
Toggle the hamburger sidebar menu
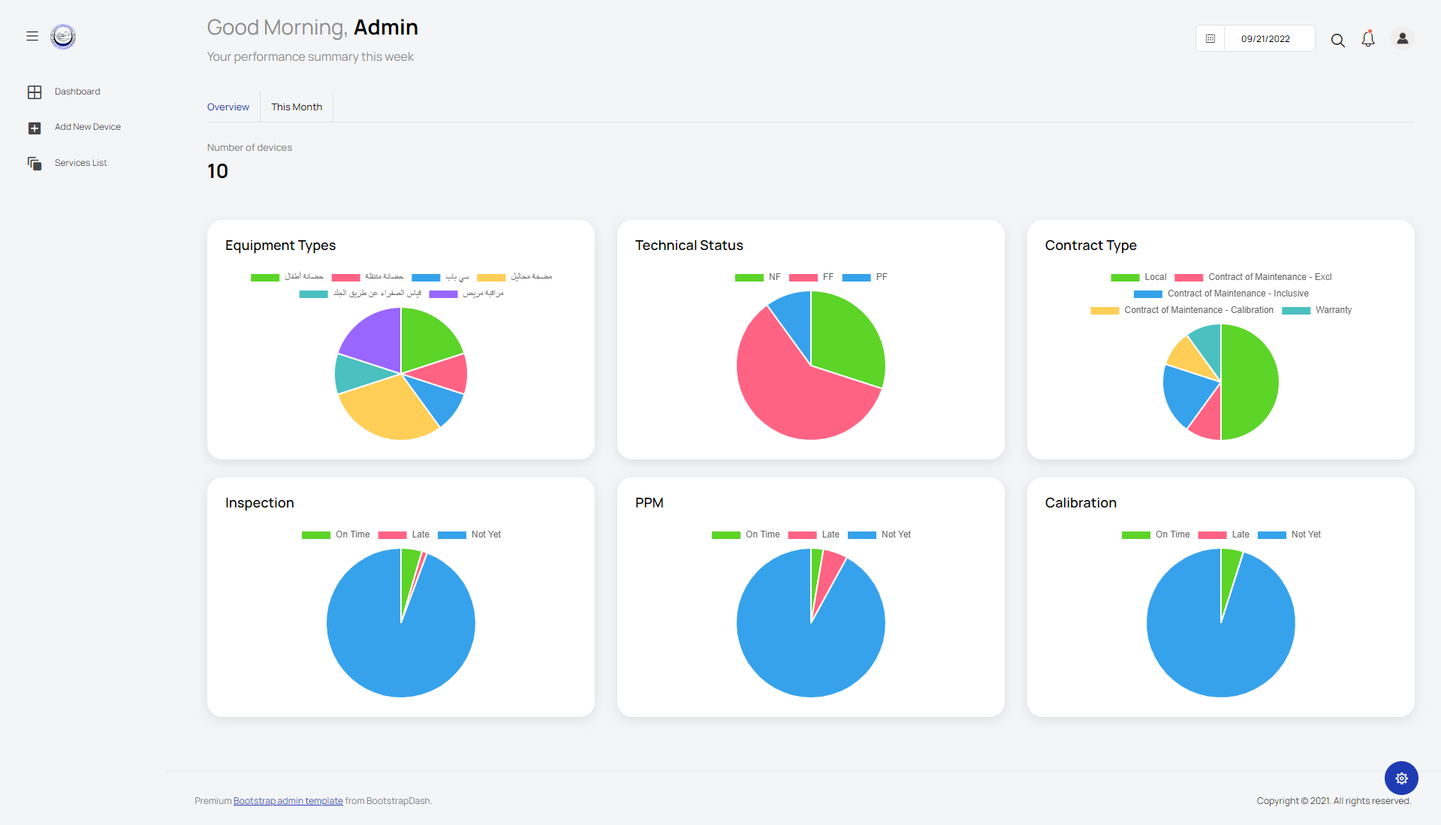click(32, 36)
